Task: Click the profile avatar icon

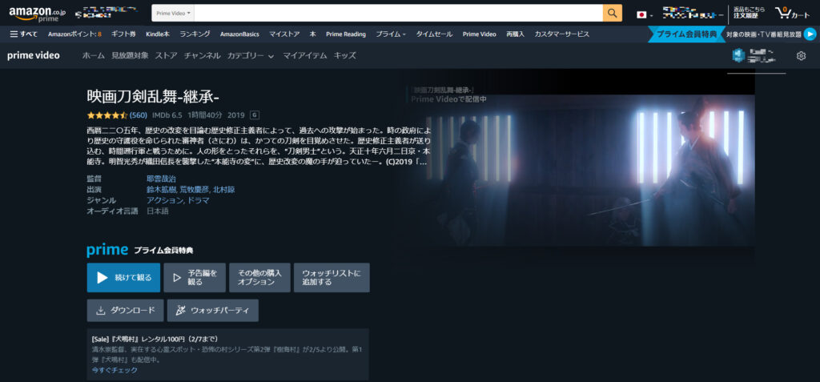Action: pos(738,55)
